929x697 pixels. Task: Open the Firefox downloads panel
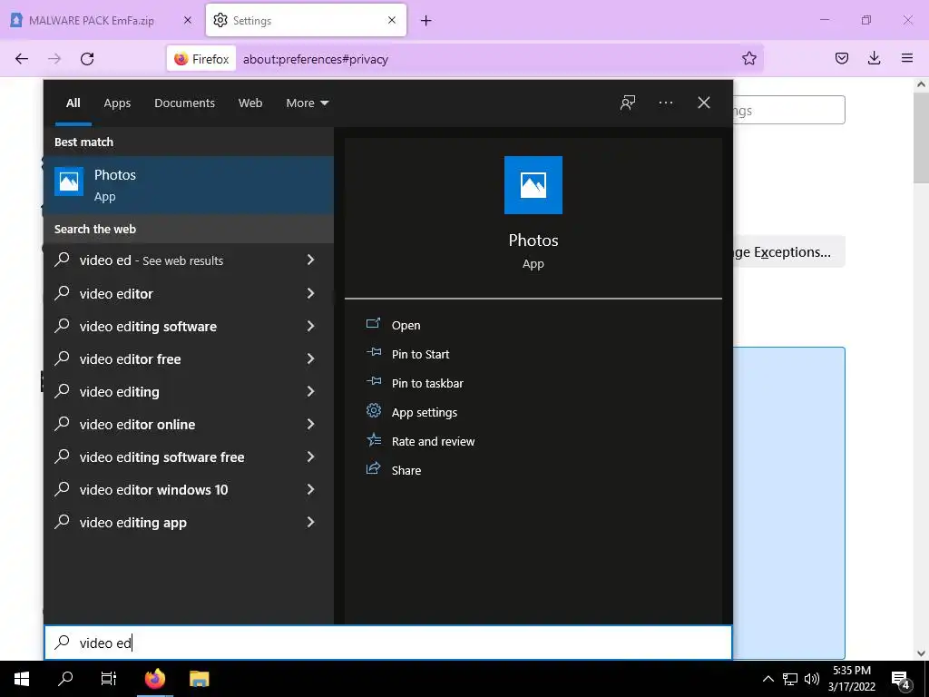[x=874, y=58]
